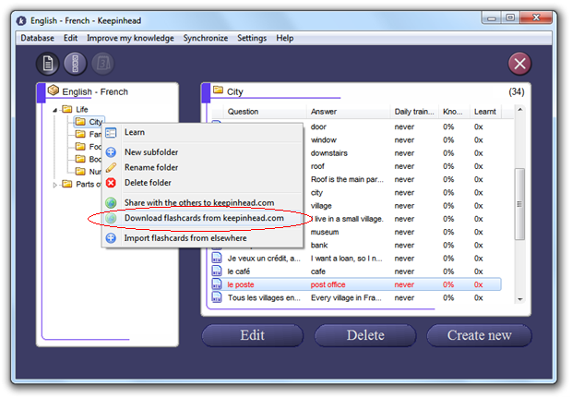This screenshot has height=398, width=572.
Task: Open the flashcard document view icon
Action: (47, 64)
